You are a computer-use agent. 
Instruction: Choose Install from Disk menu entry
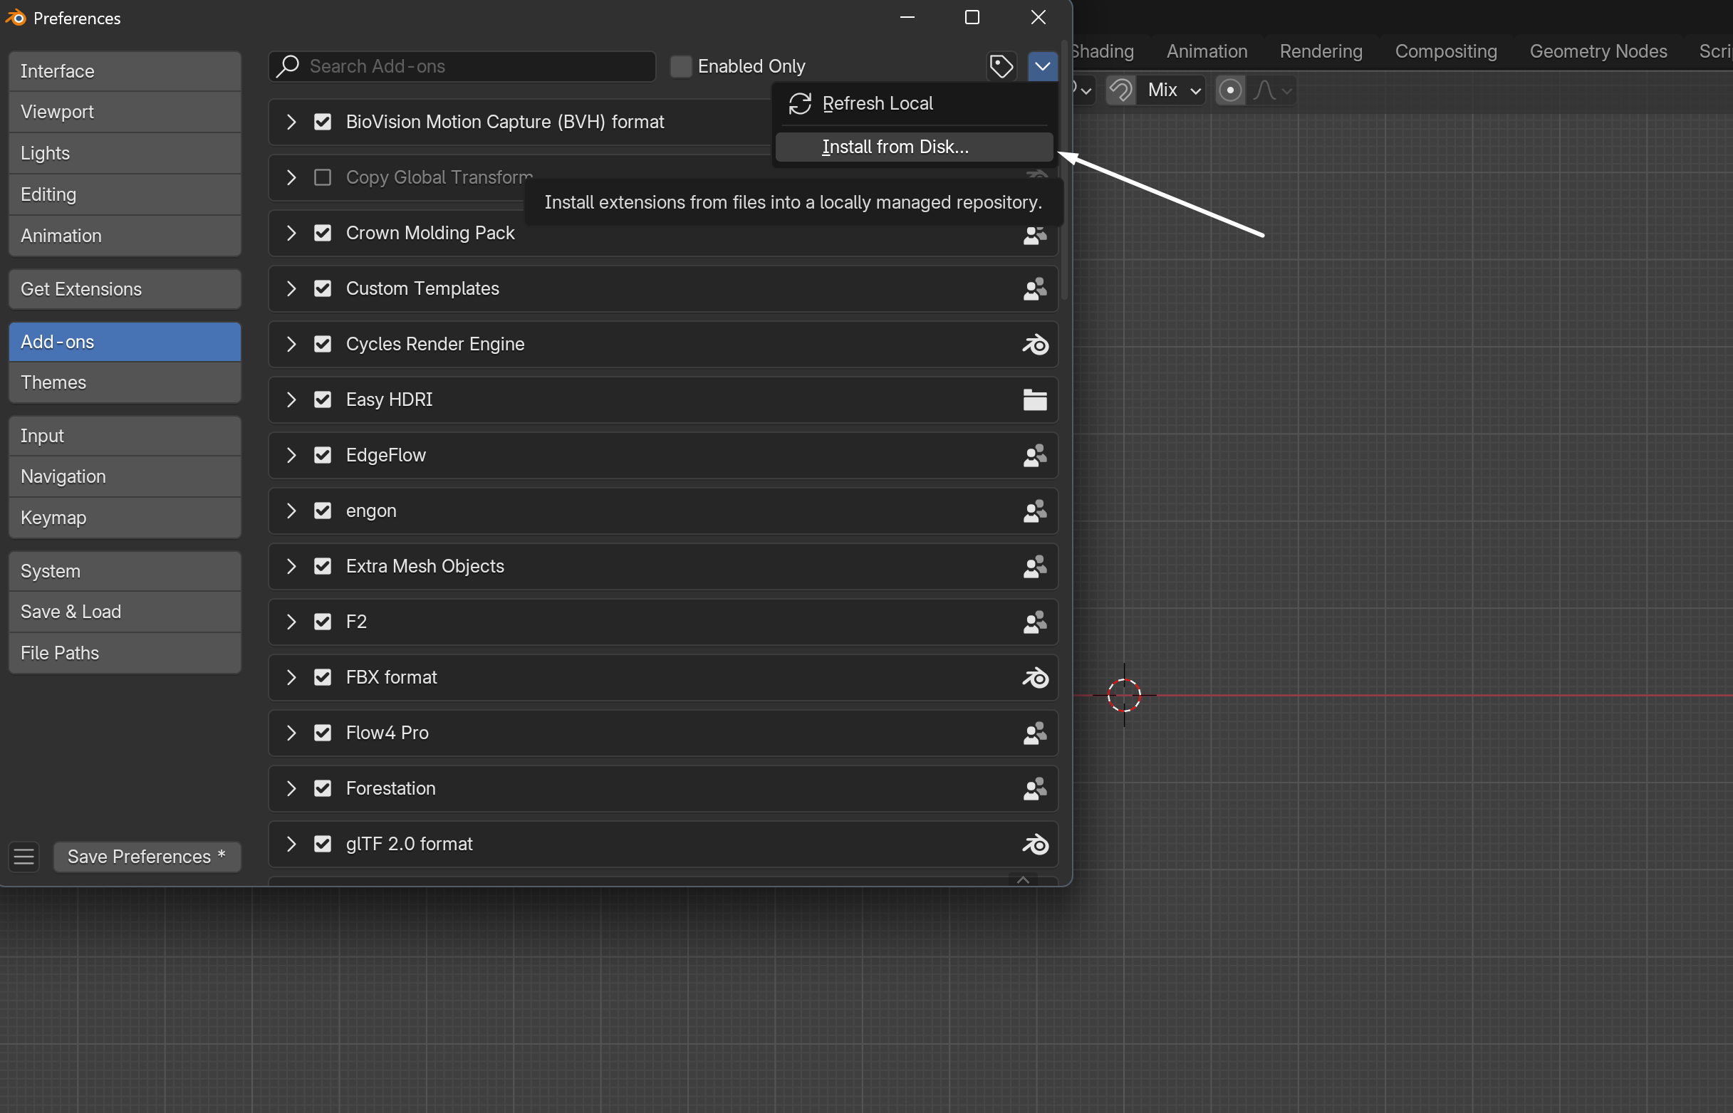coord(914,147)
